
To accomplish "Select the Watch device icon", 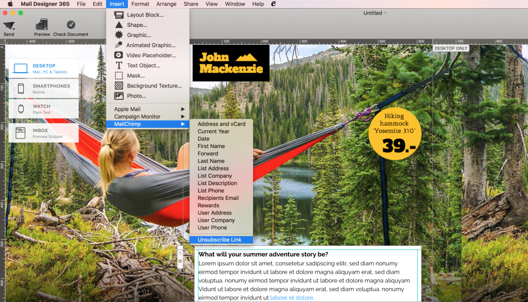I will [x=21, y=109].
